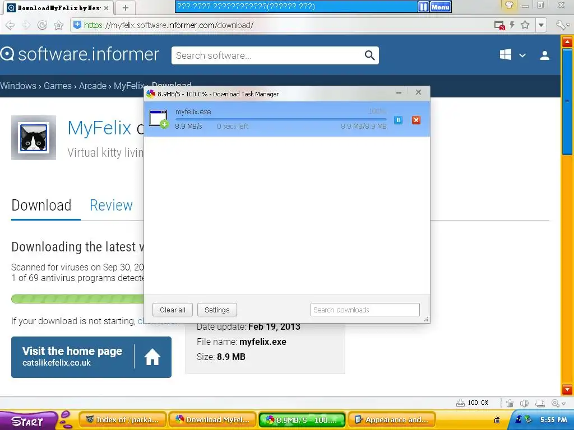Switch to Download MyFel... taskbar item
Image resolution: width=574 pixels, height=430 pixels.
pyautogui.click(x=212, y=420)
